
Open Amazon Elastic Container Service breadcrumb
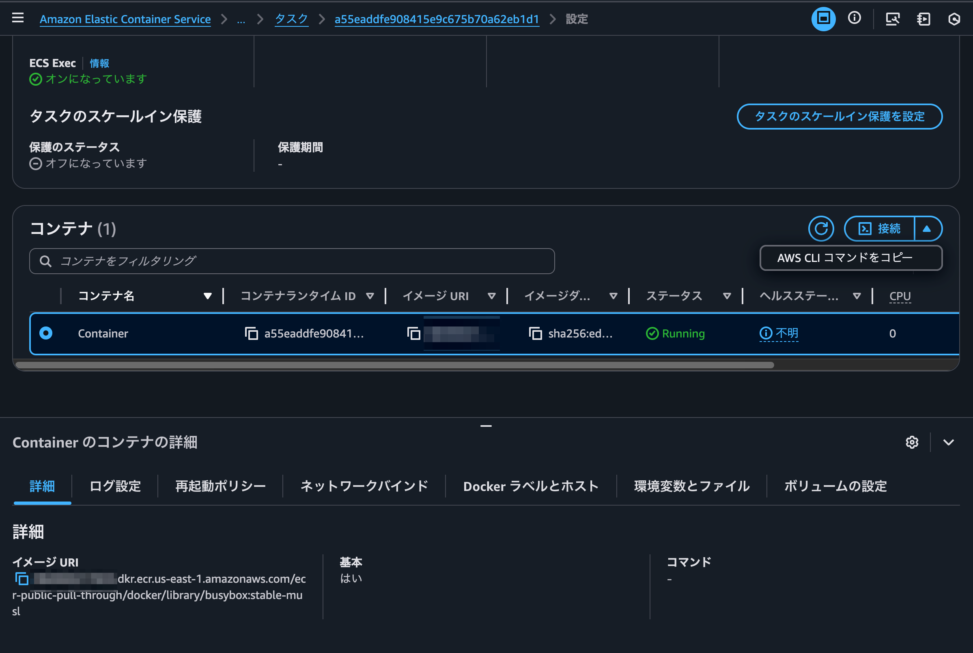point(125,19)
